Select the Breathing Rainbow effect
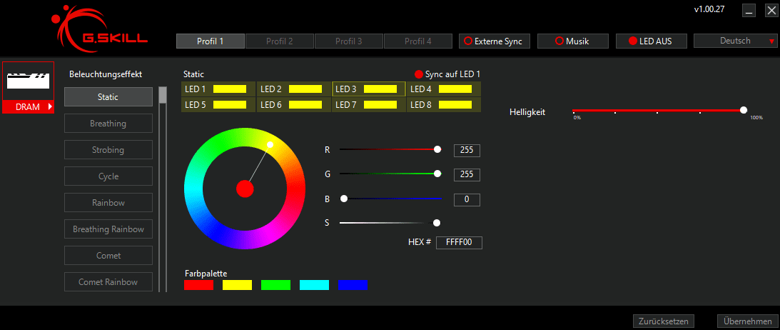The image size is (780, 330). [x=108, y=229]
